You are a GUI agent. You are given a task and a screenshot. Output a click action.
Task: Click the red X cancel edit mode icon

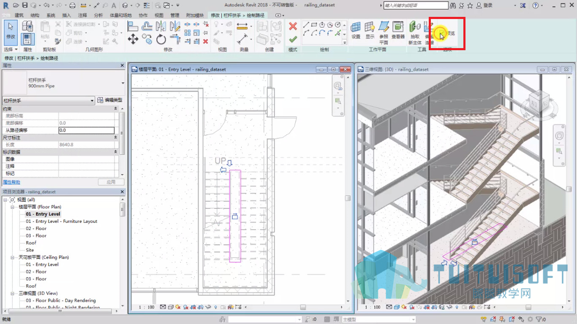(293, 26)
